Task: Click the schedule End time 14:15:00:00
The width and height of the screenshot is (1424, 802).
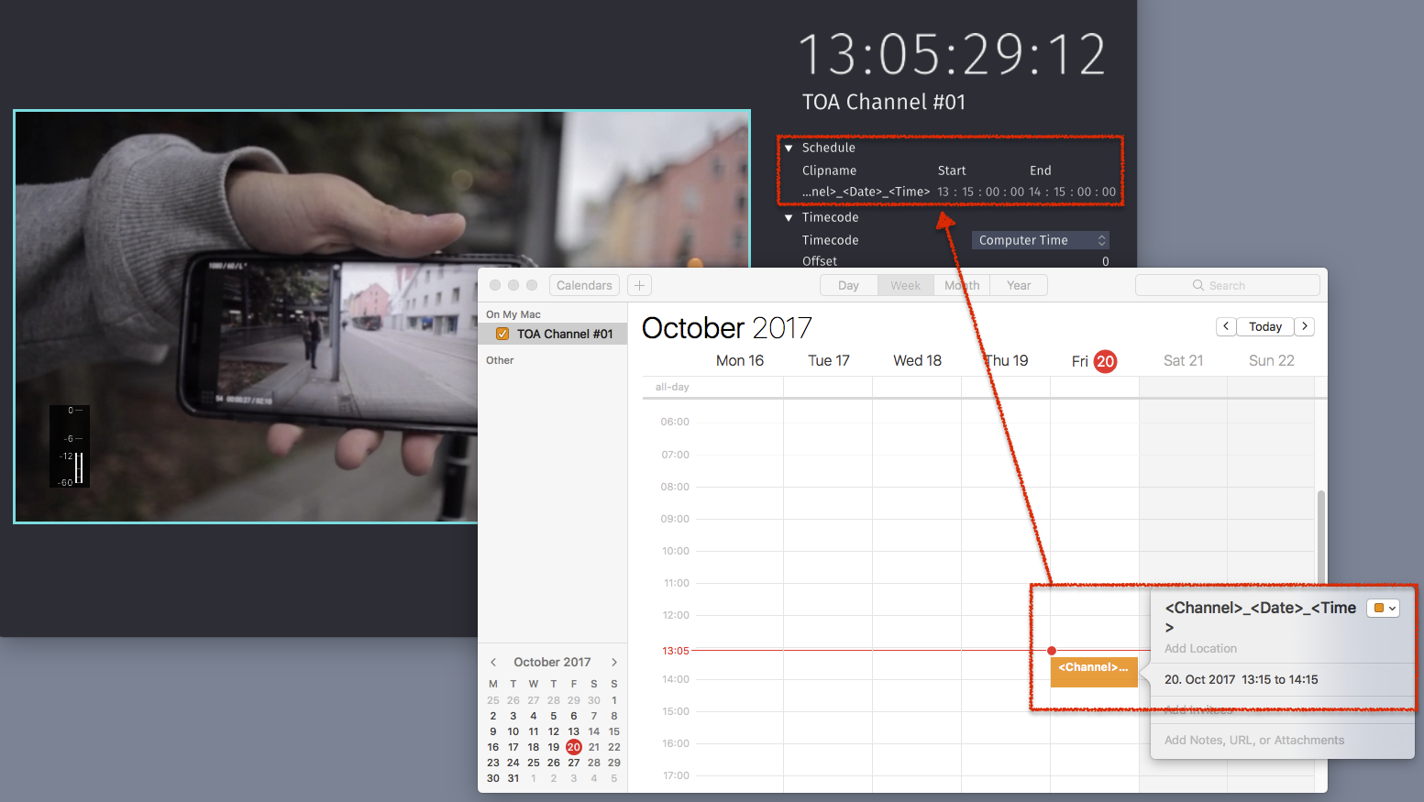Action: [1072, 192]
